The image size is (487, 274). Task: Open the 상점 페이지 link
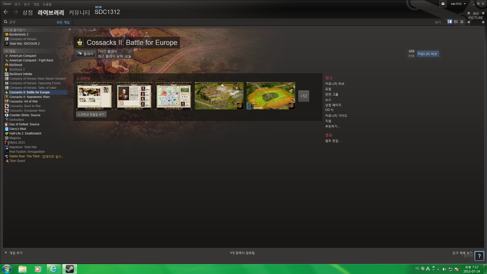(x=333, y=105)
